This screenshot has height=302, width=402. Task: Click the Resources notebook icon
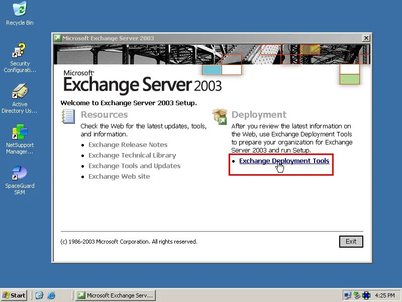(x=68, y=117)
